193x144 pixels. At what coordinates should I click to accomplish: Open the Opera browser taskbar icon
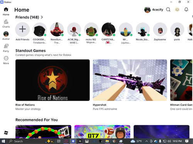[x=66, y=141]
